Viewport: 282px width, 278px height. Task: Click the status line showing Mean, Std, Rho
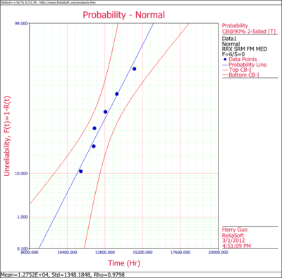[63, 274]
